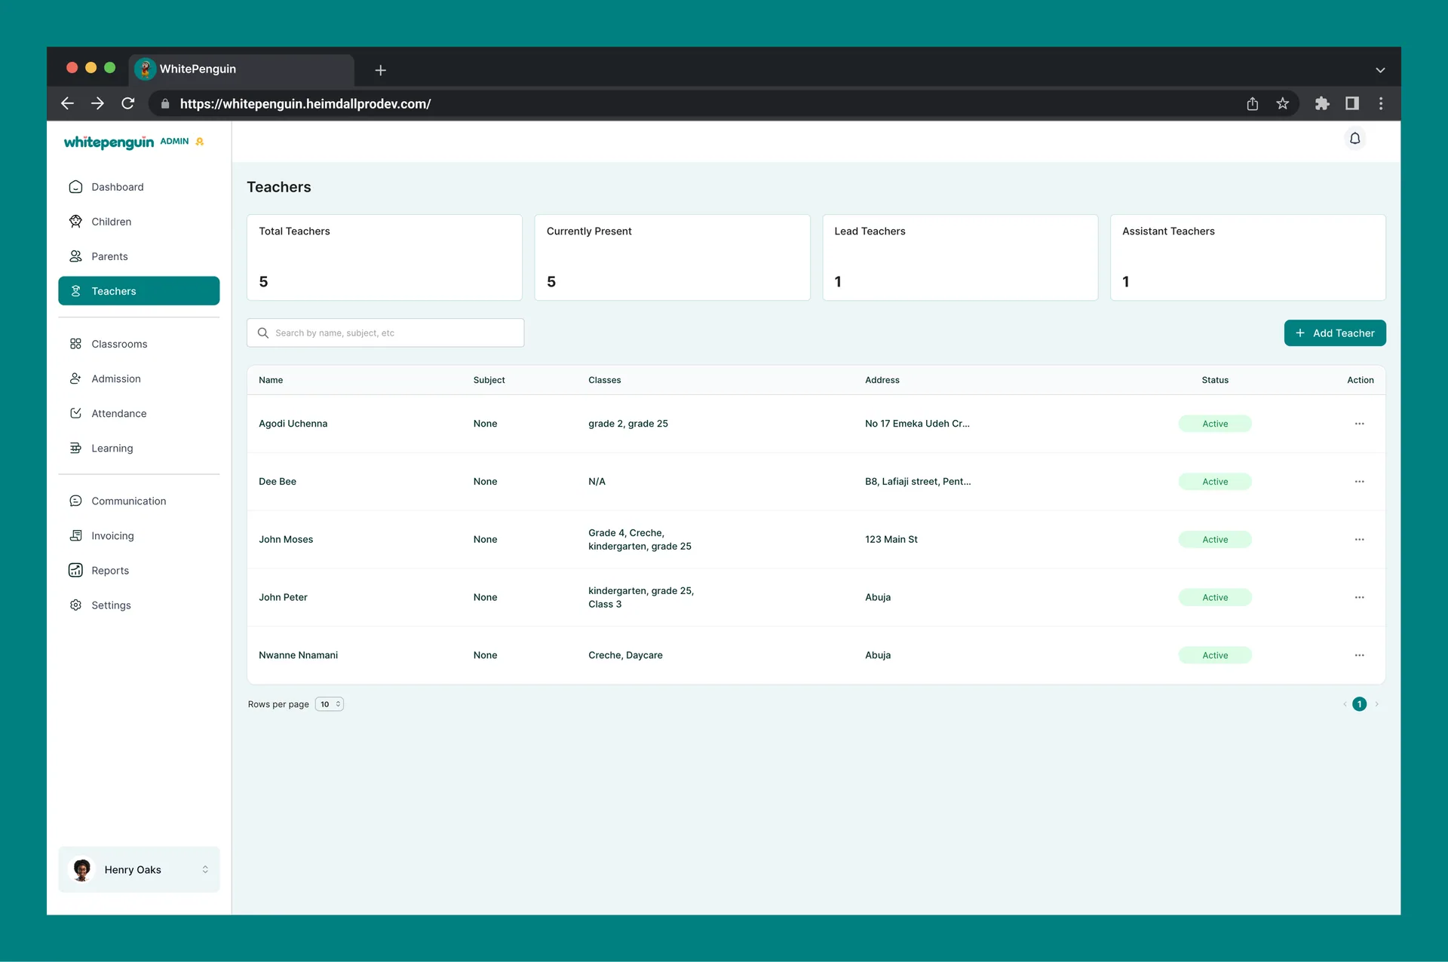
Task: Click the Classrooms grid icon
Action: tap(75, 344)
